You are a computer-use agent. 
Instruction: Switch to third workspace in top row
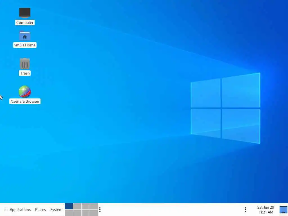85,206
